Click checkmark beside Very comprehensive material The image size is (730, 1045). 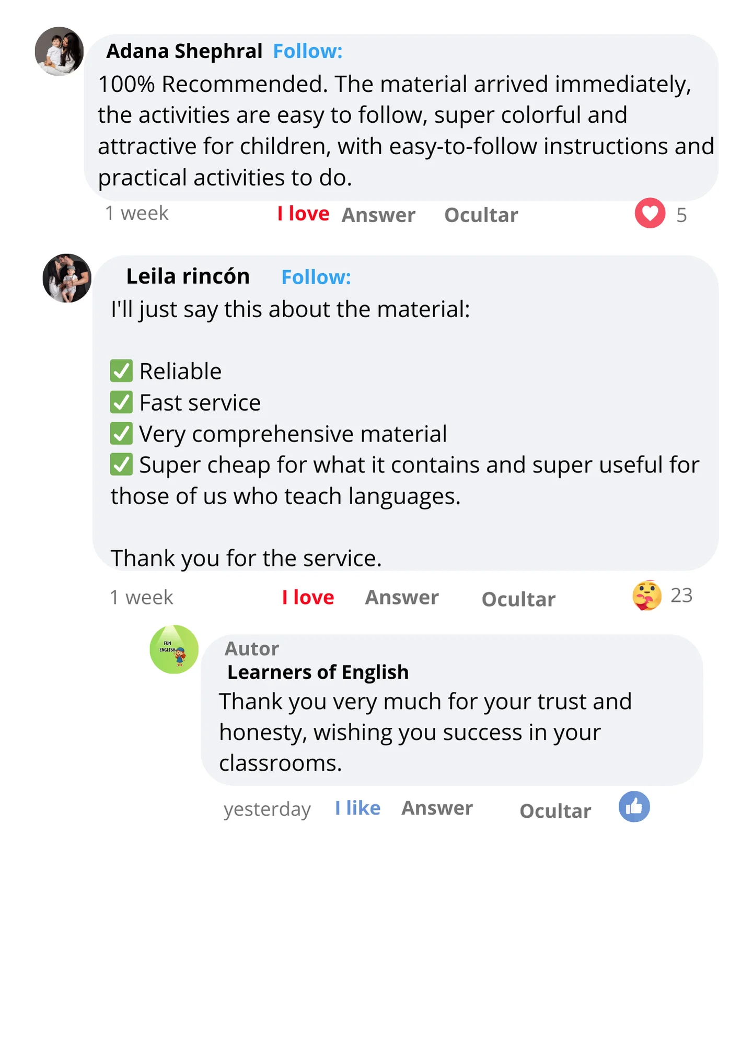click(121, 434)
